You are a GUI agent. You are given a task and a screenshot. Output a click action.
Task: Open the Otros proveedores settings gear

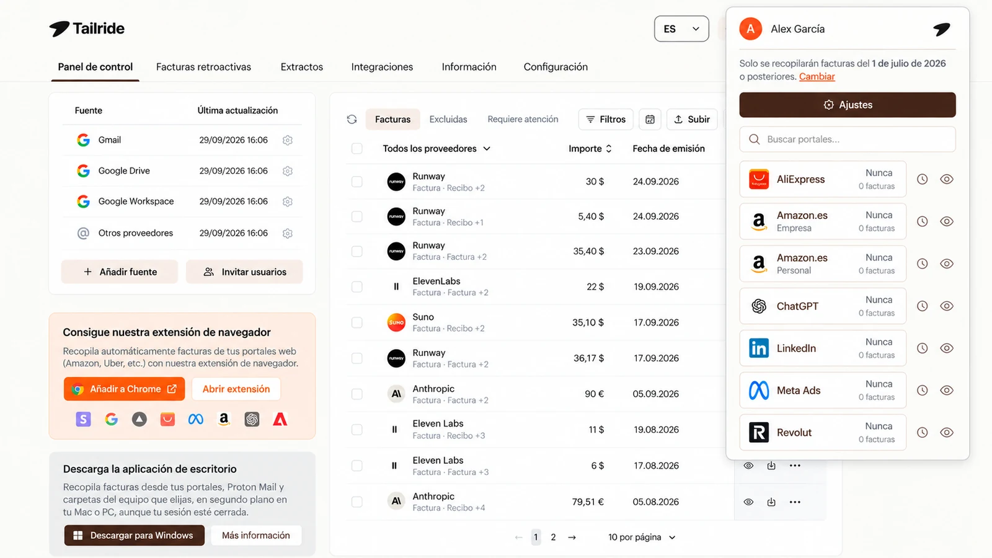coord(288,234)
